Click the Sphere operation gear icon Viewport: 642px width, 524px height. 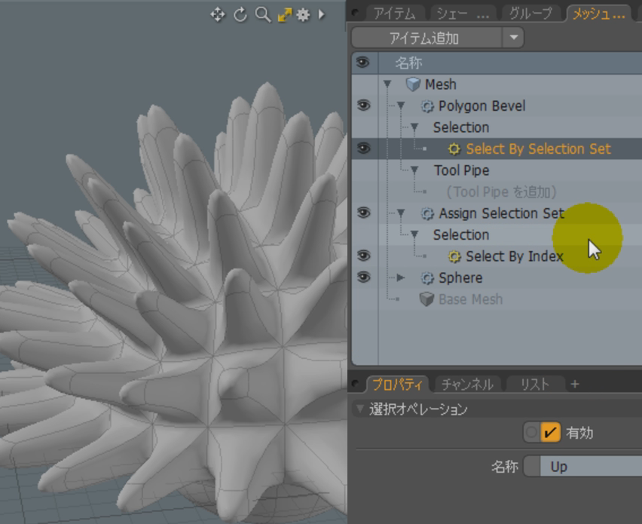428,278
